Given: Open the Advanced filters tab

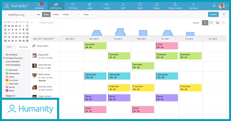Looking at the screenshot, I should point(23,47).
